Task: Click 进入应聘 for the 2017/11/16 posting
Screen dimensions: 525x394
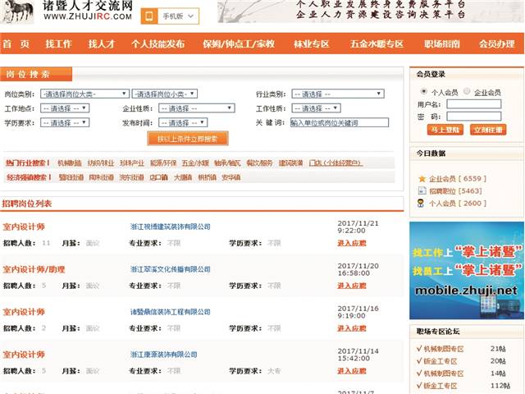Action: [x=352, y=328]
